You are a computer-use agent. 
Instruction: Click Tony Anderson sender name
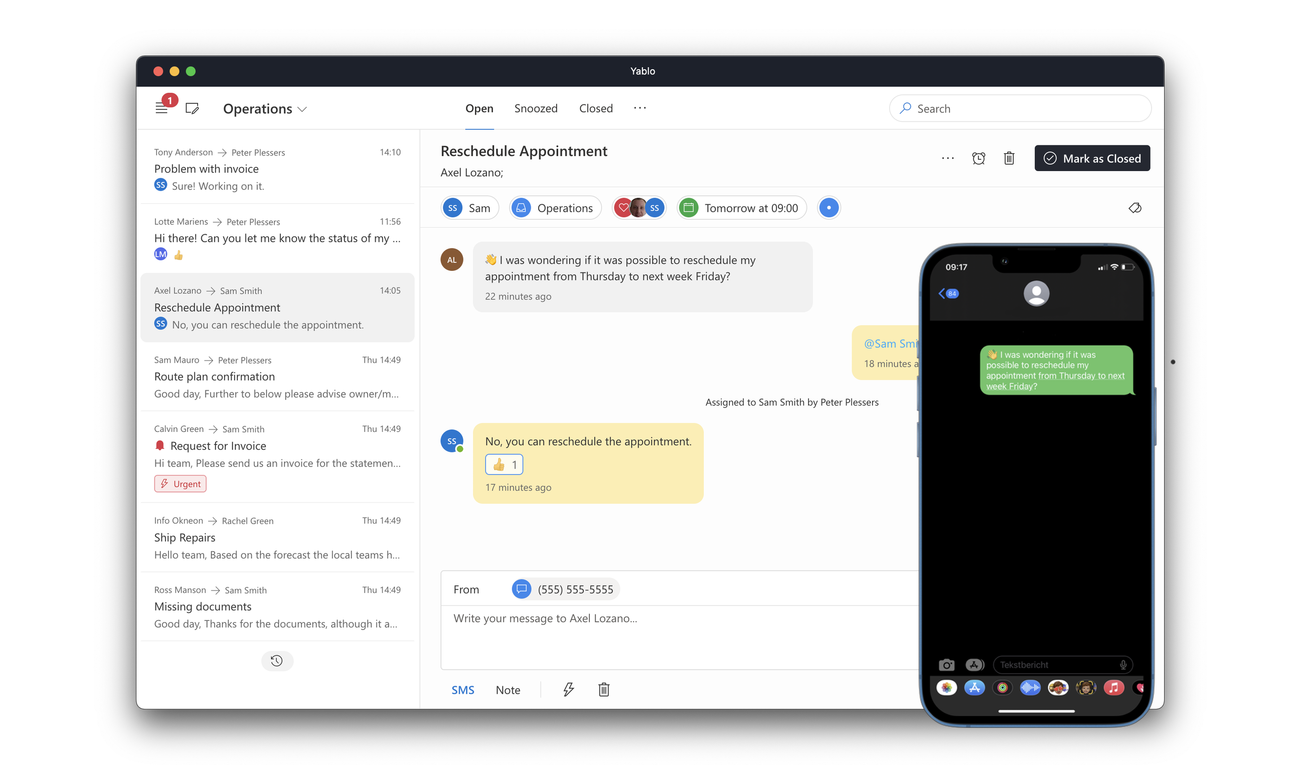coord(184,152)
